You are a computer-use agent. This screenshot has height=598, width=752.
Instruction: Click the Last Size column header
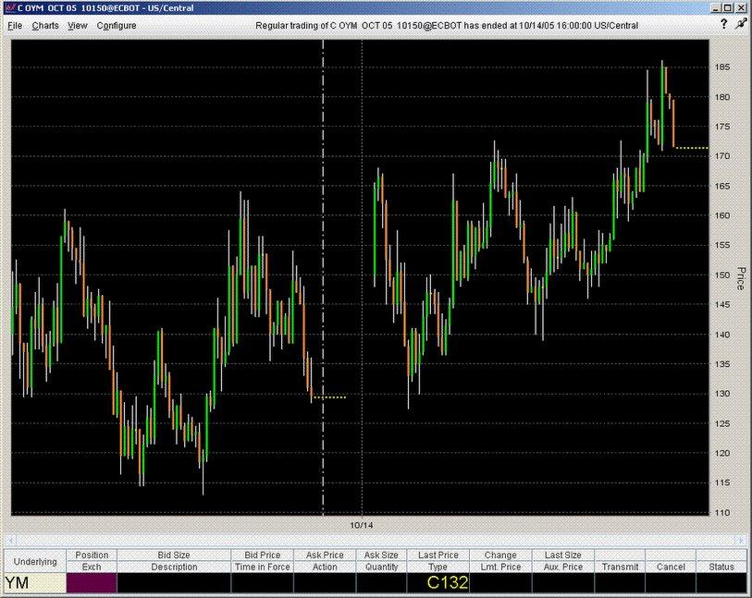(x=563, y=555)
